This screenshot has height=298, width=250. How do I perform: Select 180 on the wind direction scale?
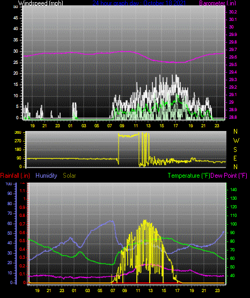point(18,150)
